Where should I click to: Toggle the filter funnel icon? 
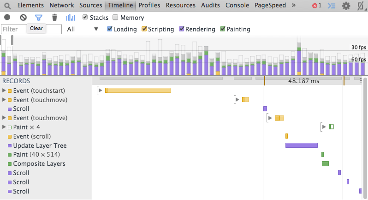(x=39, y=18)
